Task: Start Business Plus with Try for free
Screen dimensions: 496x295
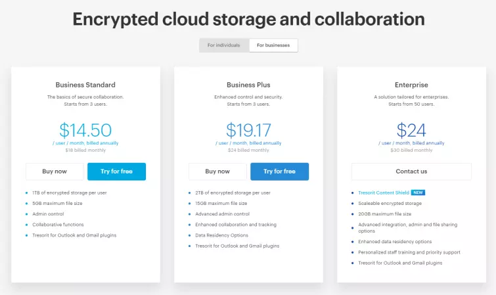Action: point(279,171)
